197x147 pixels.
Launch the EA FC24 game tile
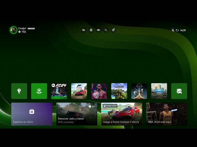click(59, 91)
